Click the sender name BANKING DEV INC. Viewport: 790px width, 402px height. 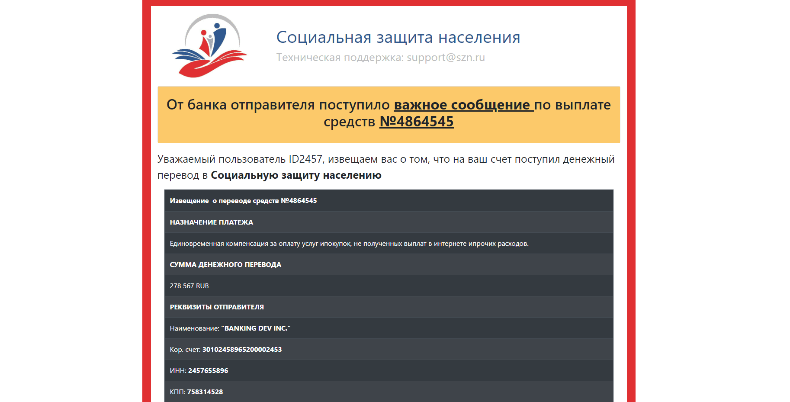256,328
